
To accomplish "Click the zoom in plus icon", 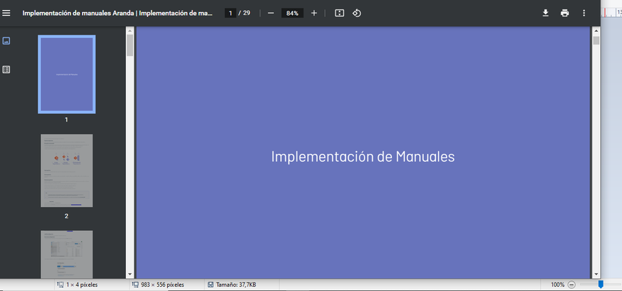I will [x=314, y=13].
